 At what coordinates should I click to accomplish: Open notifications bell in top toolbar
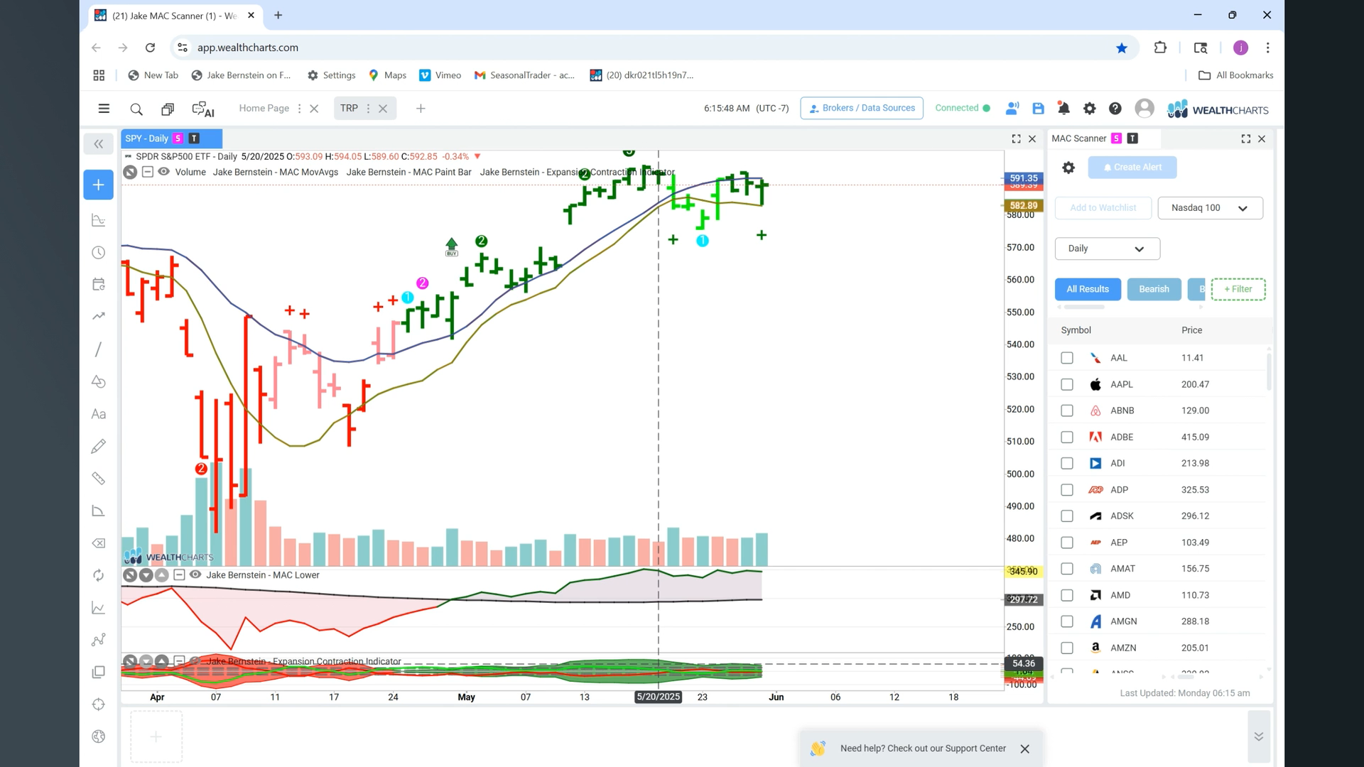point(1063,109)
